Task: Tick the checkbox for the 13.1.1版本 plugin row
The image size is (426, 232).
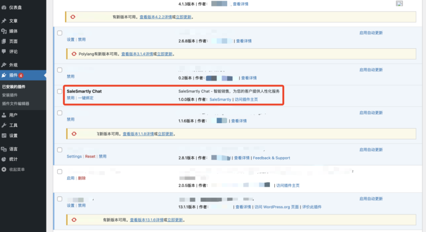Action: click(60, 199)
